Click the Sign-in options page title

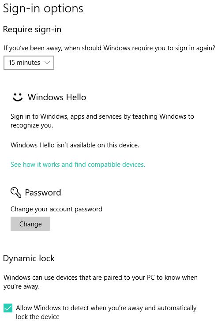click(43, 9)
